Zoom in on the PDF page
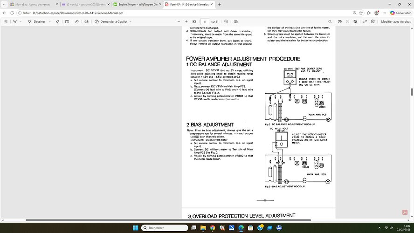Image resolution: width=414 pixels, height=233 pixels. tap(186, 21)
